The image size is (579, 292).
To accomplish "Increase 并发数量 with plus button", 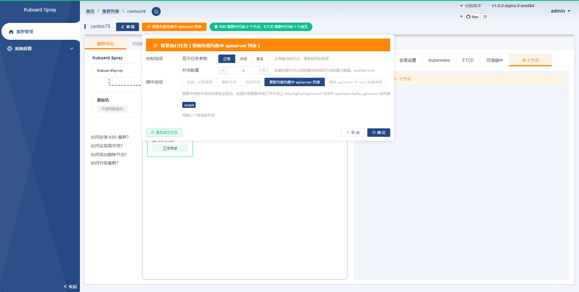I will tap(264, 71).
